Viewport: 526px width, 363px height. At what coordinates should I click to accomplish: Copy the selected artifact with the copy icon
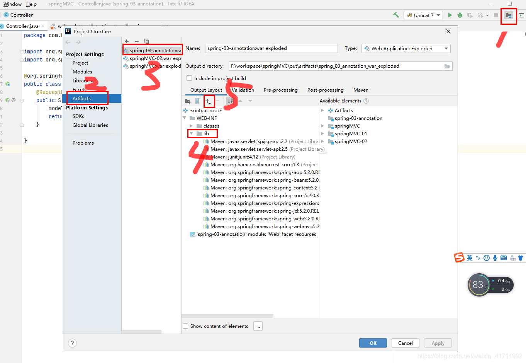[147, 41]
